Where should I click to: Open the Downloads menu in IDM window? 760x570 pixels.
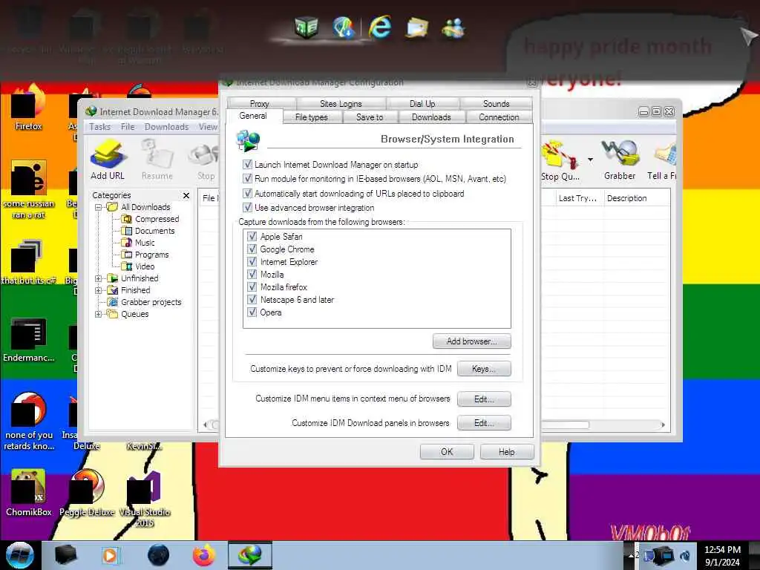click(x=166, y=126)
